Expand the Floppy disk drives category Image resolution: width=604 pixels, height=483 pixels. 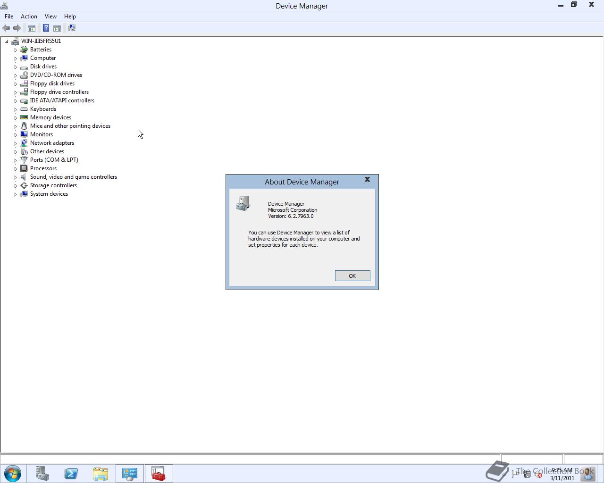click(x=16, y=83)
